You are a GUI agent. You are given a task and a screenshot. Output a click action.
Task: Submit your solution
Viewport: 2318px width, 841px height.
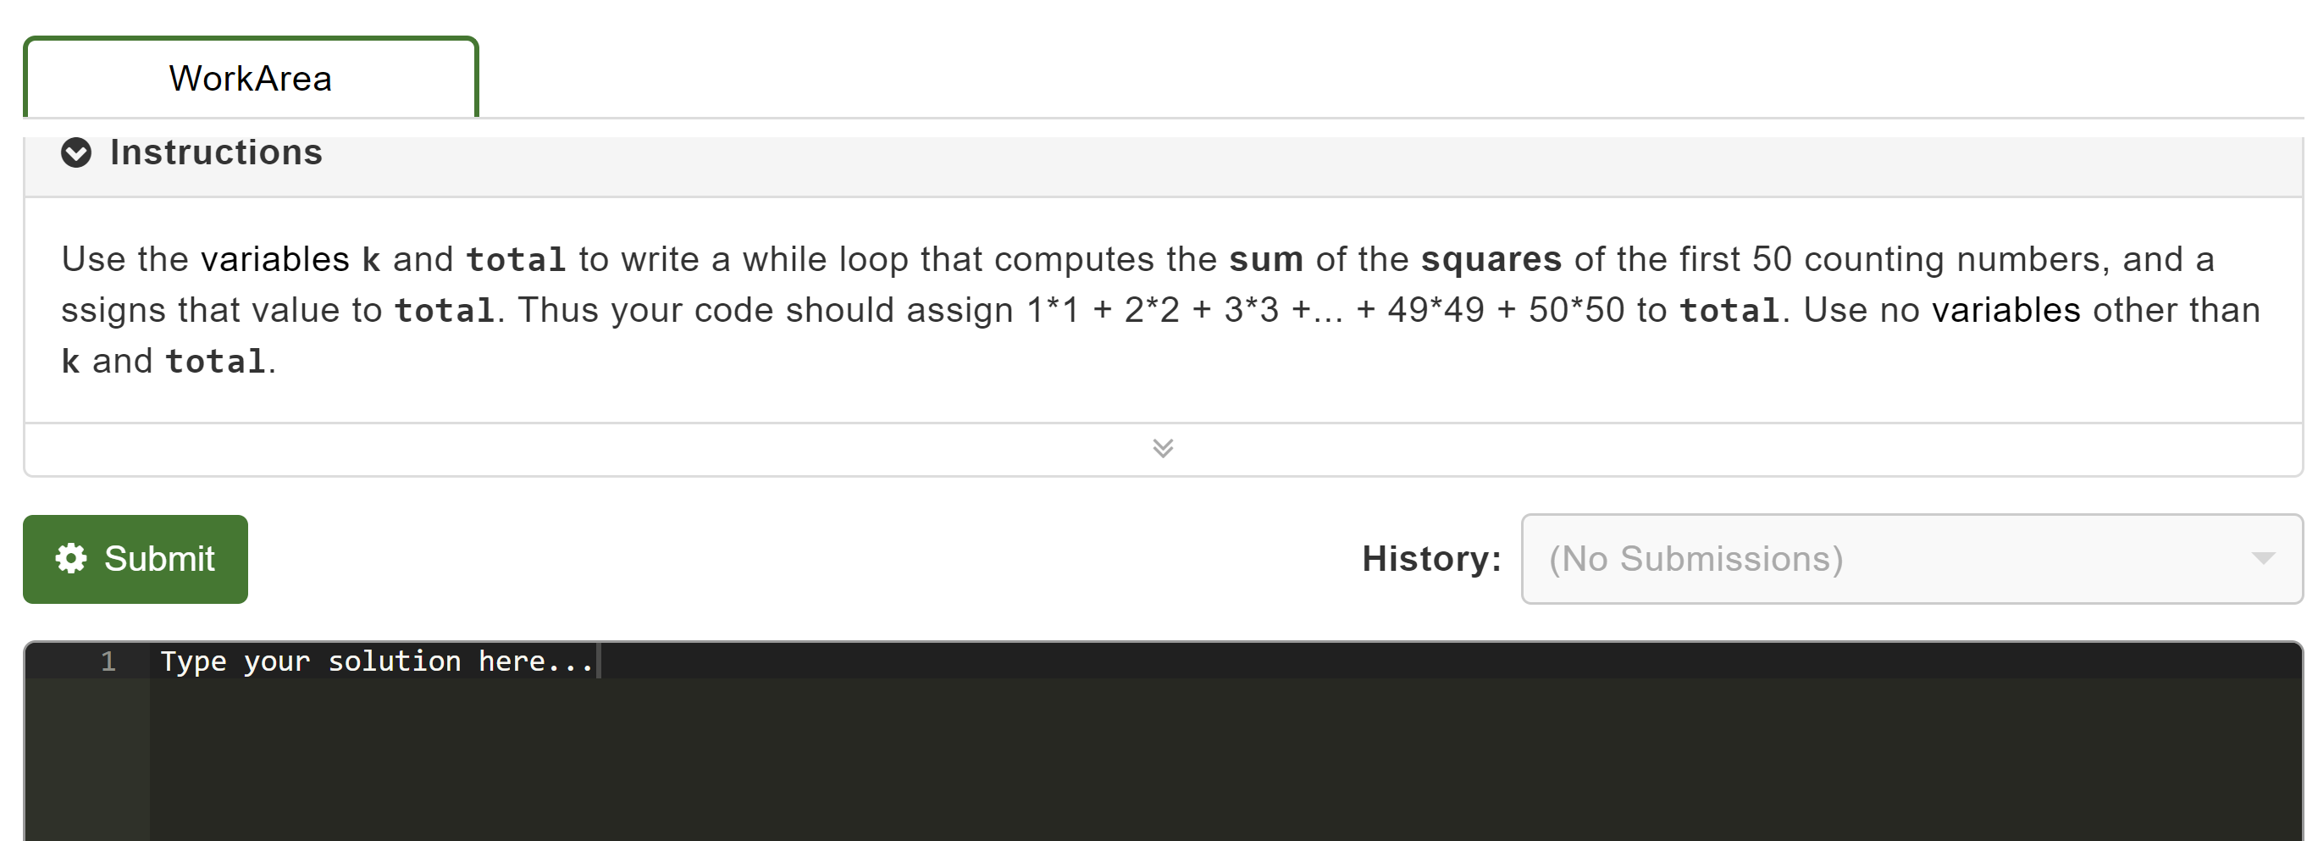(135, 559)
